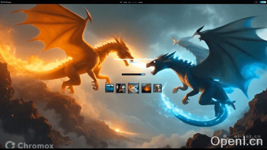Open the highlighted first item in the top navigation
Viewport: 267px width, 150px height.
pyautogui.click(x=121, y=2)
